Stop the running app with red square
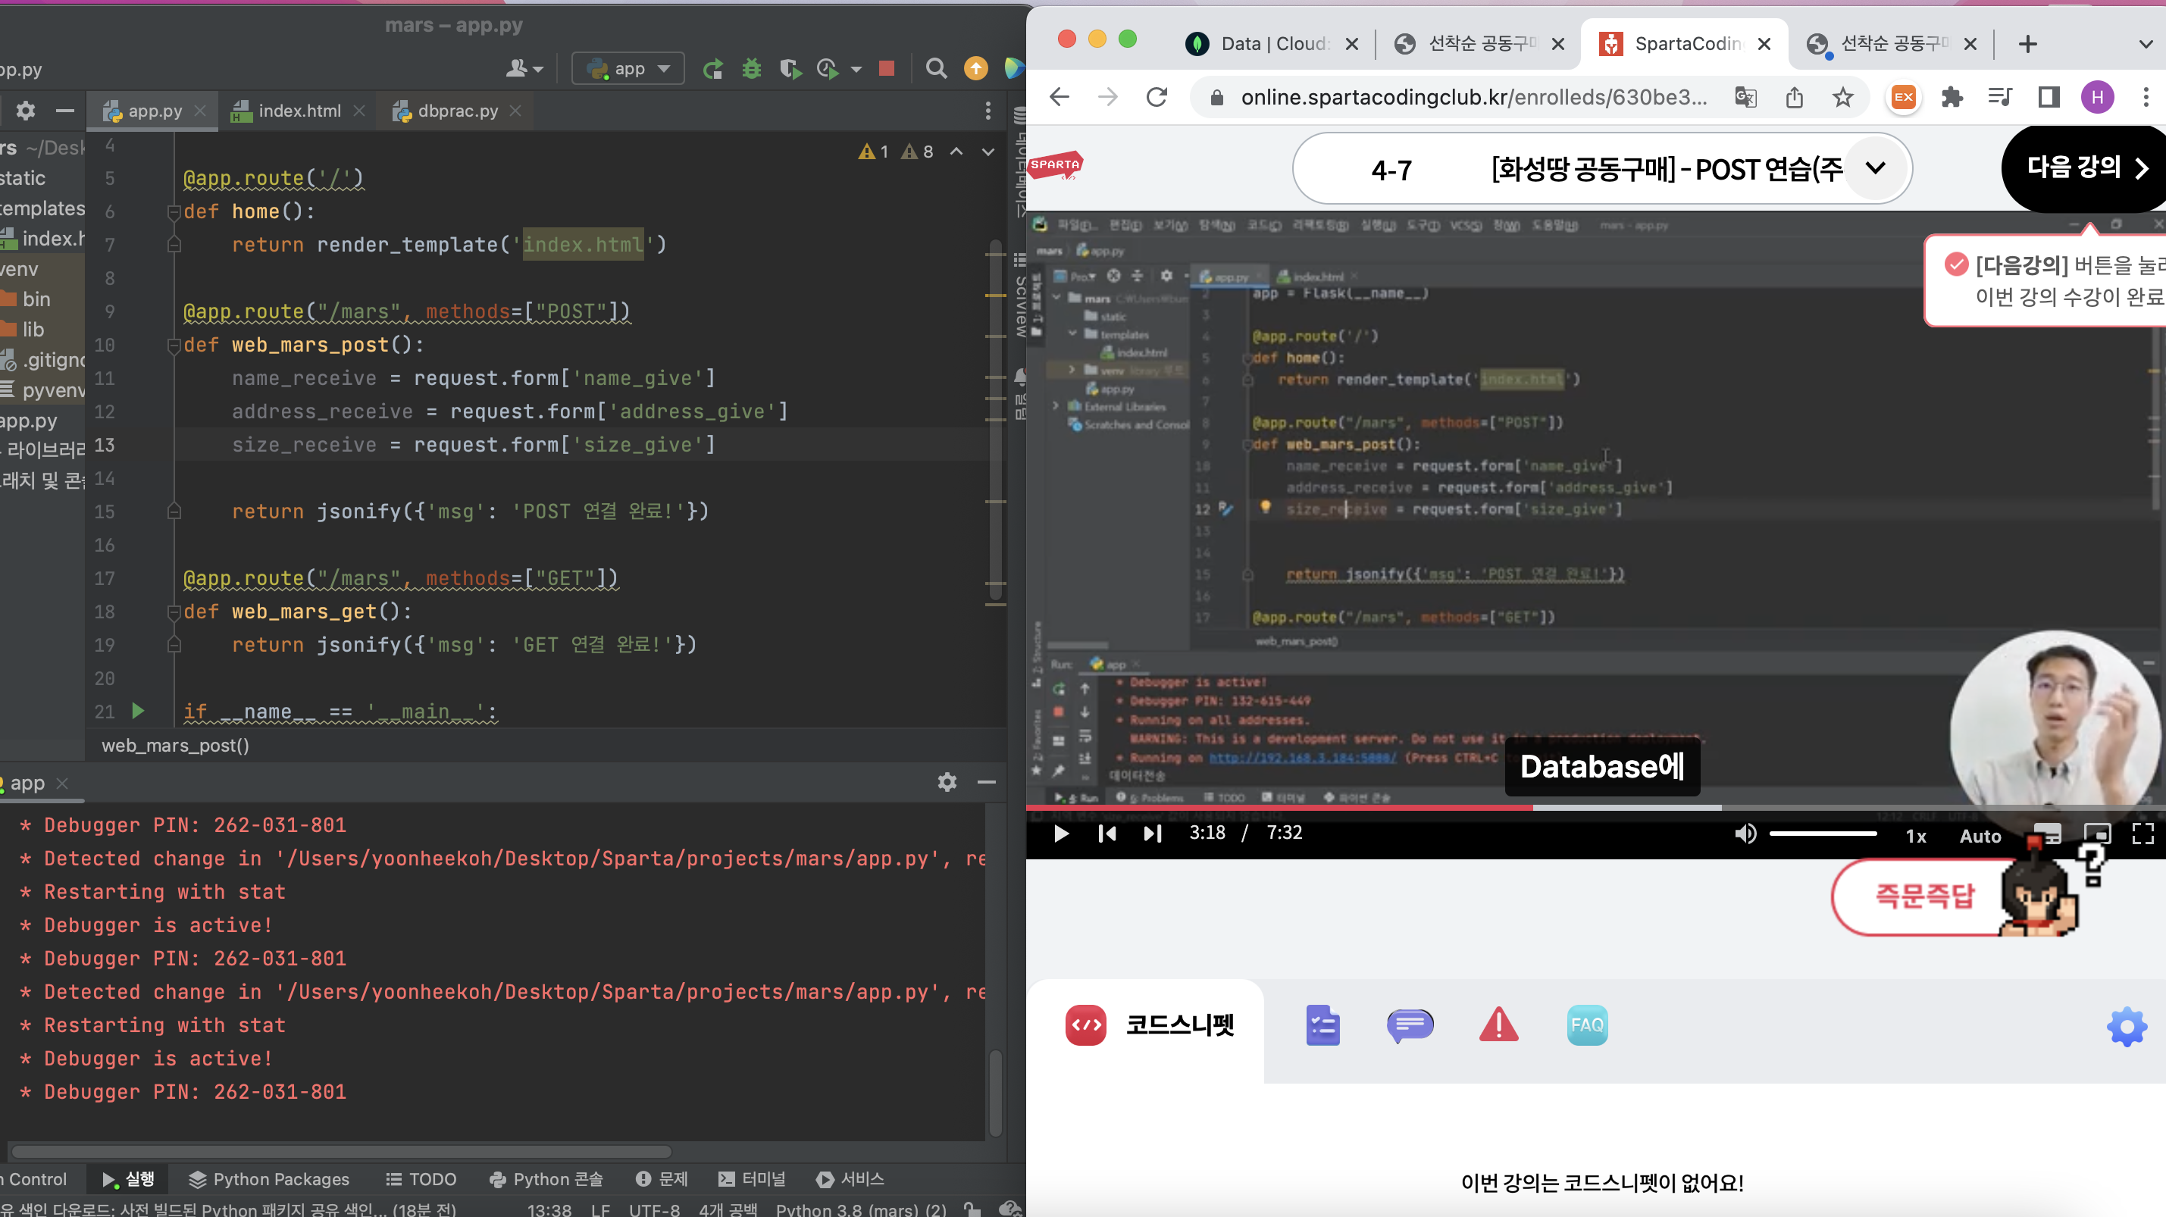2166x1217 pixels. (886, 69)
